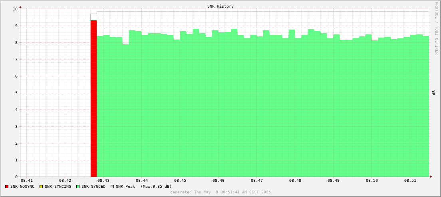Click the SNR-NOSYNC legend label
The width and height of the screenshot is (441, 197).
22,187
